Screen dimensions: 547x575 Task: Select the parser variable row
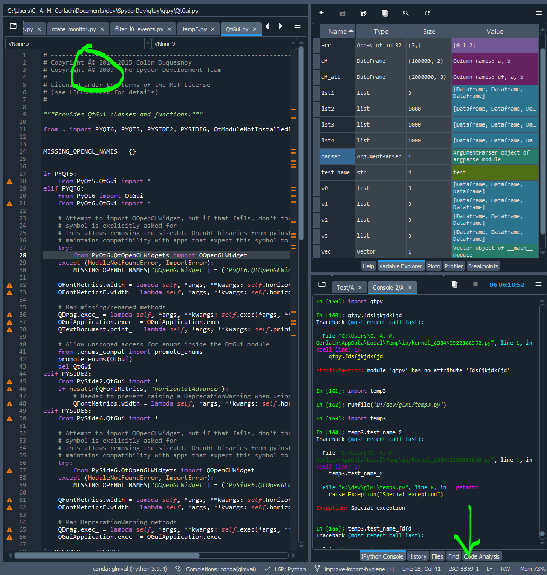pyautogui.click(x=426, y=156)
